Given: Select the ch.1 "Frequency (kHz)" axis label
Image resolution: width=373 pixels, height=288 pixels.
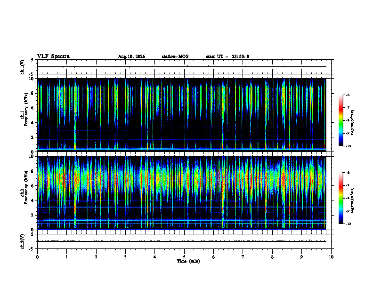Looking at the screenshot, I should click(x=26, y=109).
